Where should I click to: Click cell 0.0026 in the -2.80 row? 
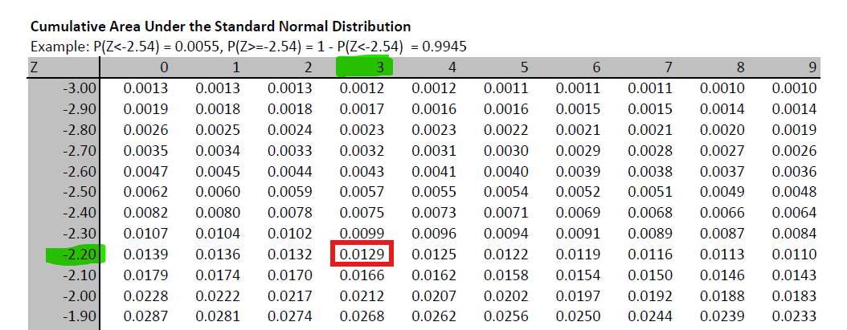point(145,130)
